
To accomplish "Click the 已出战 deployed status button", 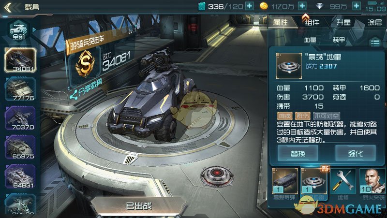I will point(139,206).
